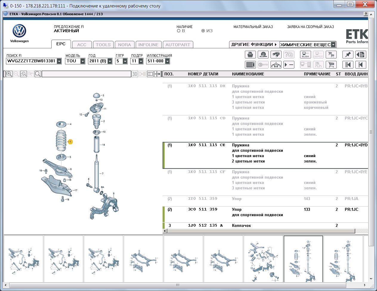
Task: Click the PR:1JC+0YD entry
Action: pos(356,145)
